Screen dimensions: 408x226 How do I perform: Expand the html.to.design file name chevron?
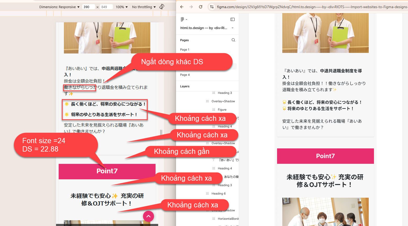(233, 28)
